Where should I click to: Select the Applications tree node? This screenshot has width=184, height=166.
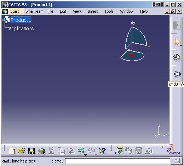pos(21,29)
